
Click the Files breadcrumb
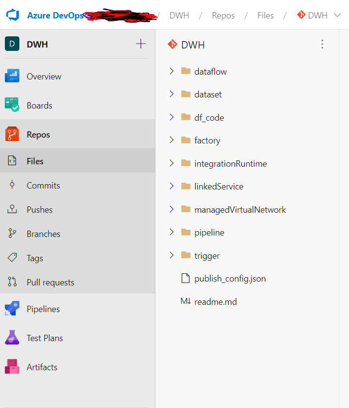pyautogui.click(x=266, y=16)
